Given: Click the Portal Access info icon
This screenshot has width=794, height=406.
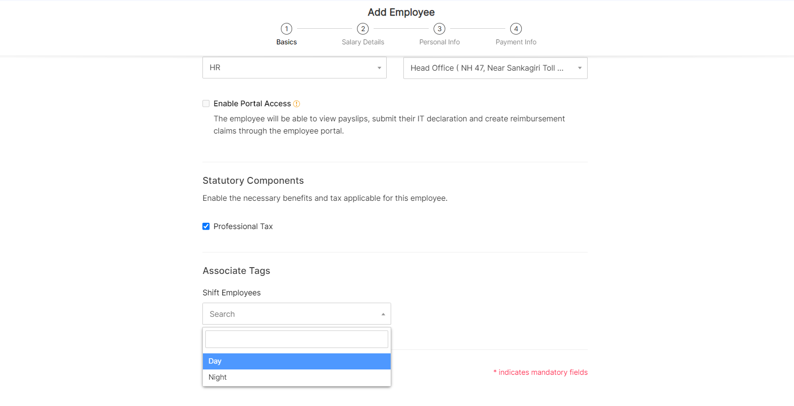Looking at the screenshot, I should tap(297, 104).
